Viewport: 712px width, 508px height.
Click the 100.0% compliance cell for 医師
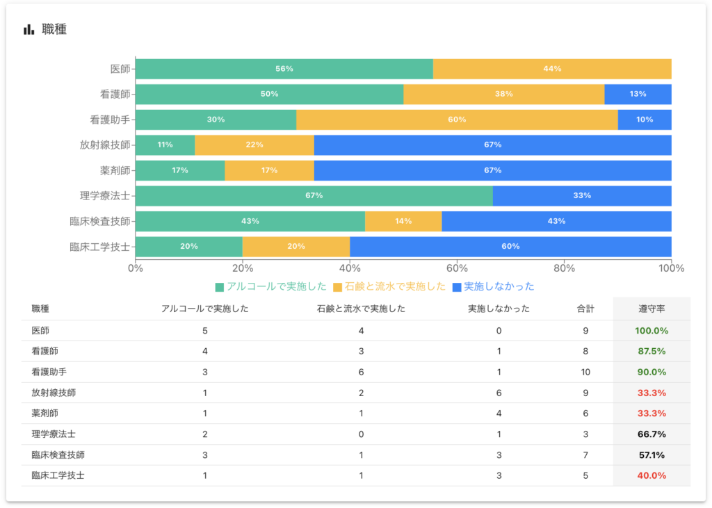(651, 331)
